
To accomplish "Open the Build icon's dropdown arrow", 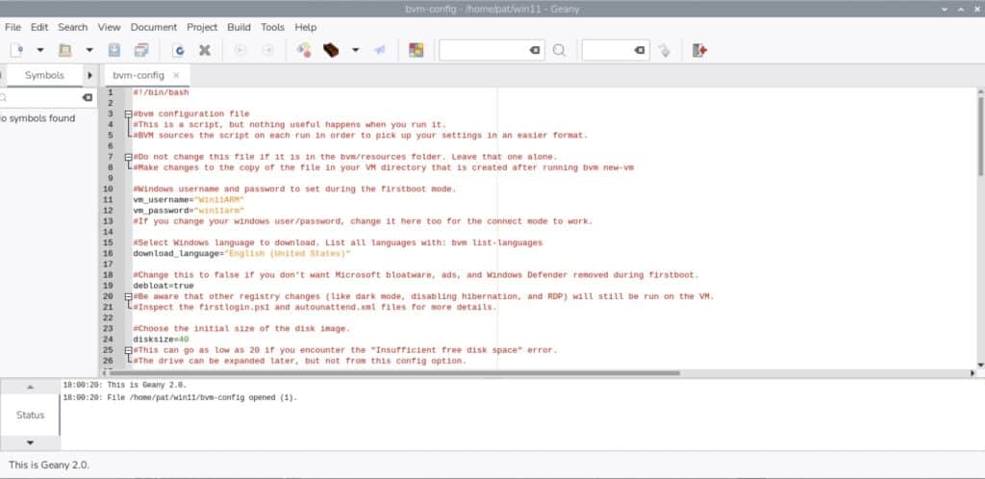I will (x=355, y=50).
